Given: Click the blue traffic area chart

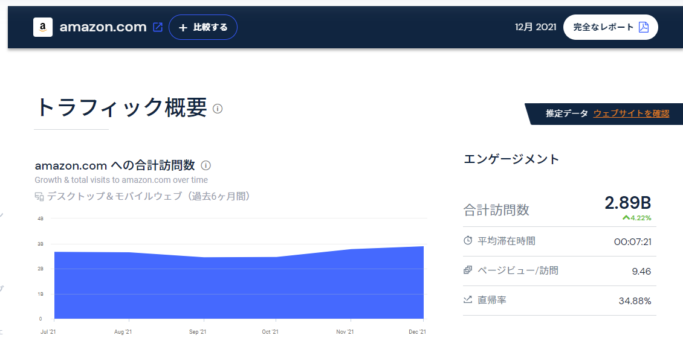Looking at the screenshot, I should pos(239,287).
